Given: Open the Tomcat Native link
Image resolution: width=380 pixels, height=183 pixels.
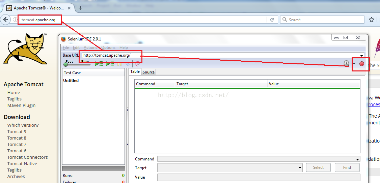Looking at the screenshot, I should (x=22, y=164).
